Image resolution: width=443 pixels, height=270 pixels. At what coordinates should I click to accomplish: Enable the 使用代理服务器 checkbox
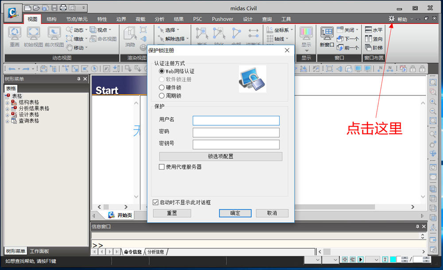pos(162,167)
